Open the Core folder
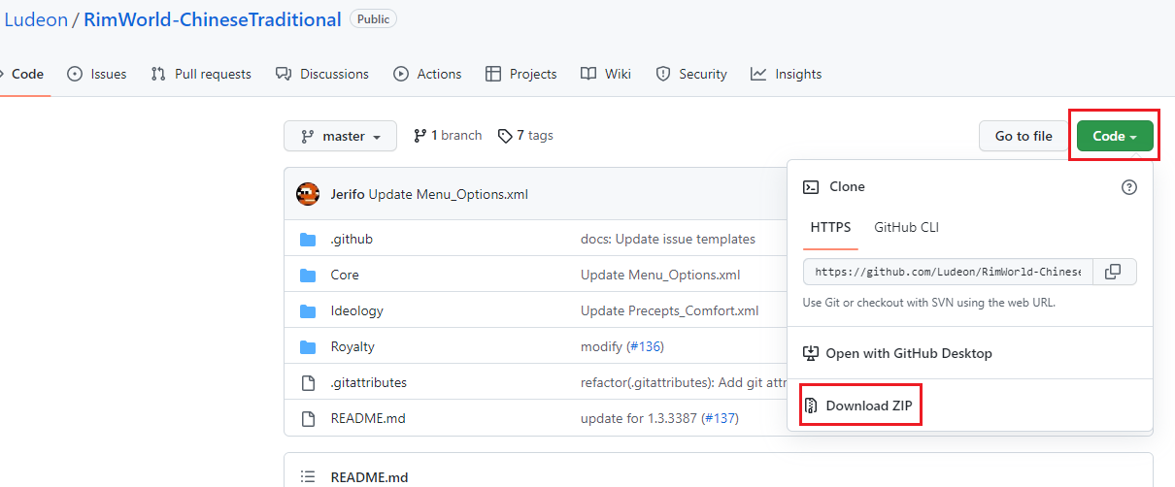Viewport: 1175px width, 487px height. (x=345, y=275)
